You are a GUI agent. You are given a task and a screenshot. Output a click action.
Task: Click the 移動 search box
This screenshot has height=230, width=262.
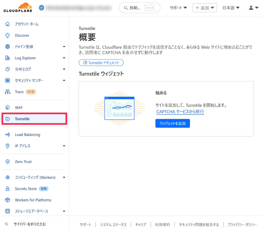click(139, 8)
